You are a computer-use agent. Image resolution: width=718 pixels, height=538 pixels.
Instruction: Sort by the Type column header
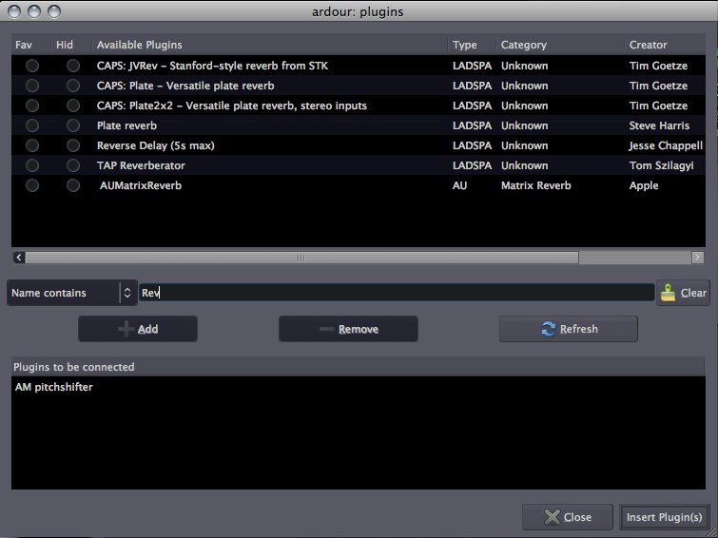click(465, 45)
